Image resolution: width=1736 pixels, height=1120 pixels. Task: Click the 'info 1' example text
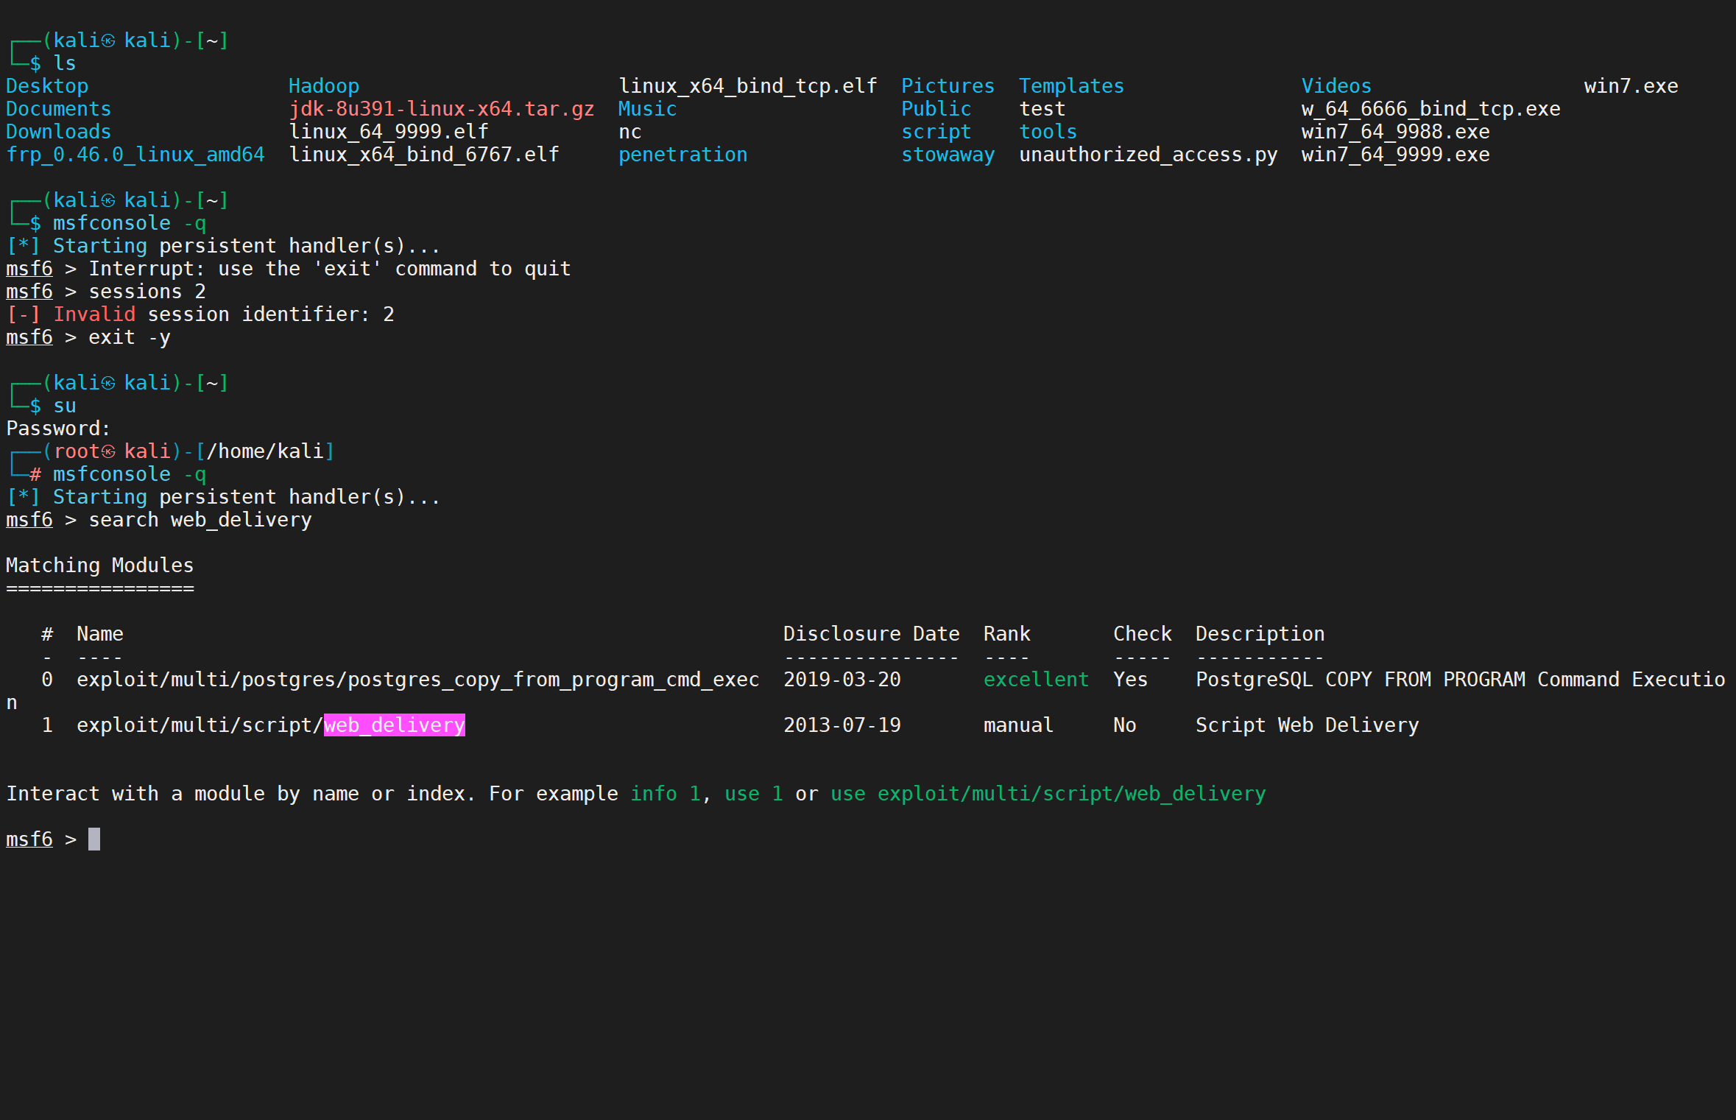pos(665,794)
